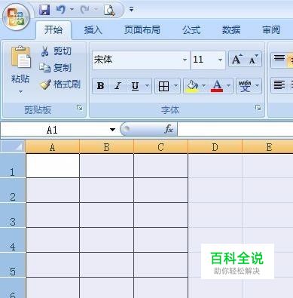Open the 字体 dialog launcher
This screenshot has height=298, width=293.
pos(258,108)
